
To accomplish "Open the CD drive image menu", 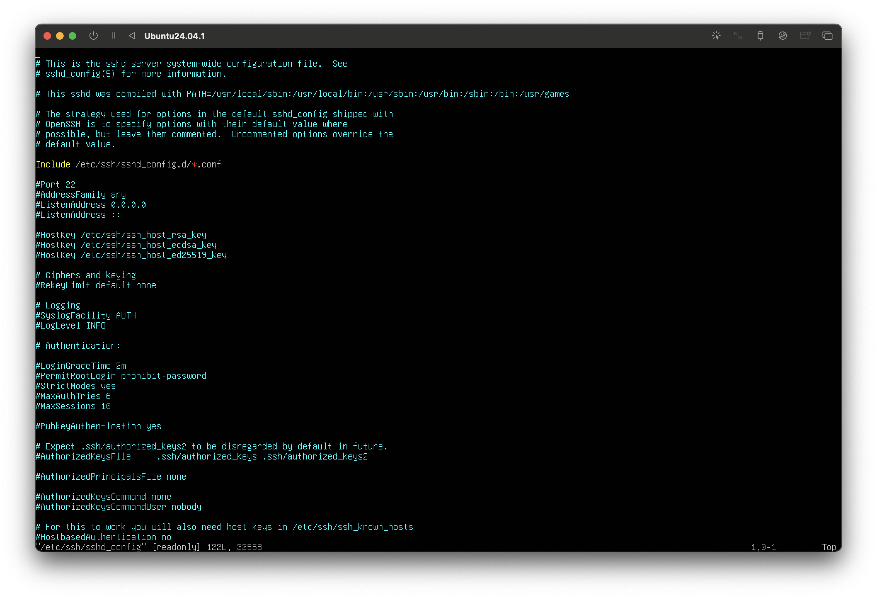I will coord(783,36).
